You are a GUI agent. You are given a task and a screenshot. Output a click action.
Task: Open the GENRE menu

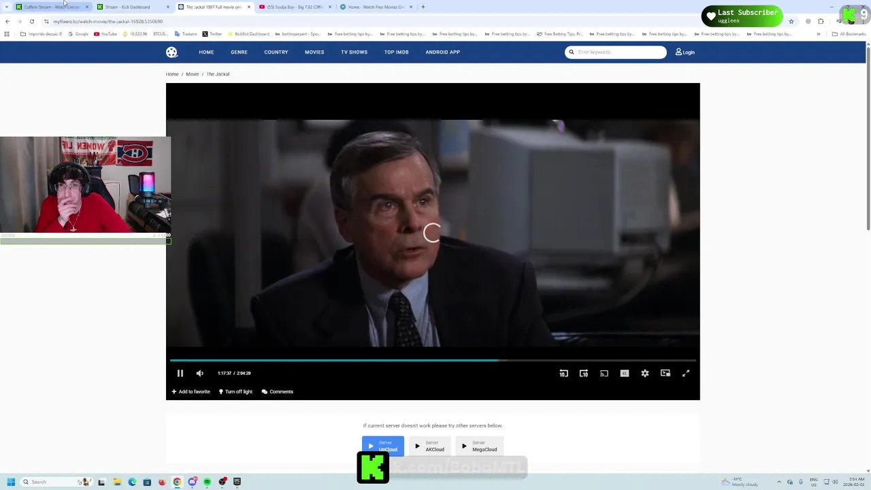coord(239,52)
